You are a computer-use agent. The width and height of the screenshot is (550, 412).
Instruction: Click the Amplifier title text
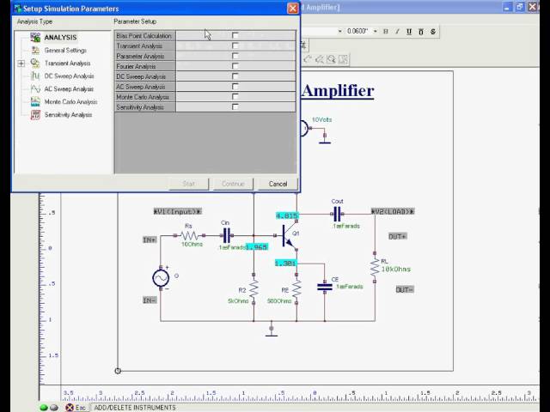[x=338, y=91]
